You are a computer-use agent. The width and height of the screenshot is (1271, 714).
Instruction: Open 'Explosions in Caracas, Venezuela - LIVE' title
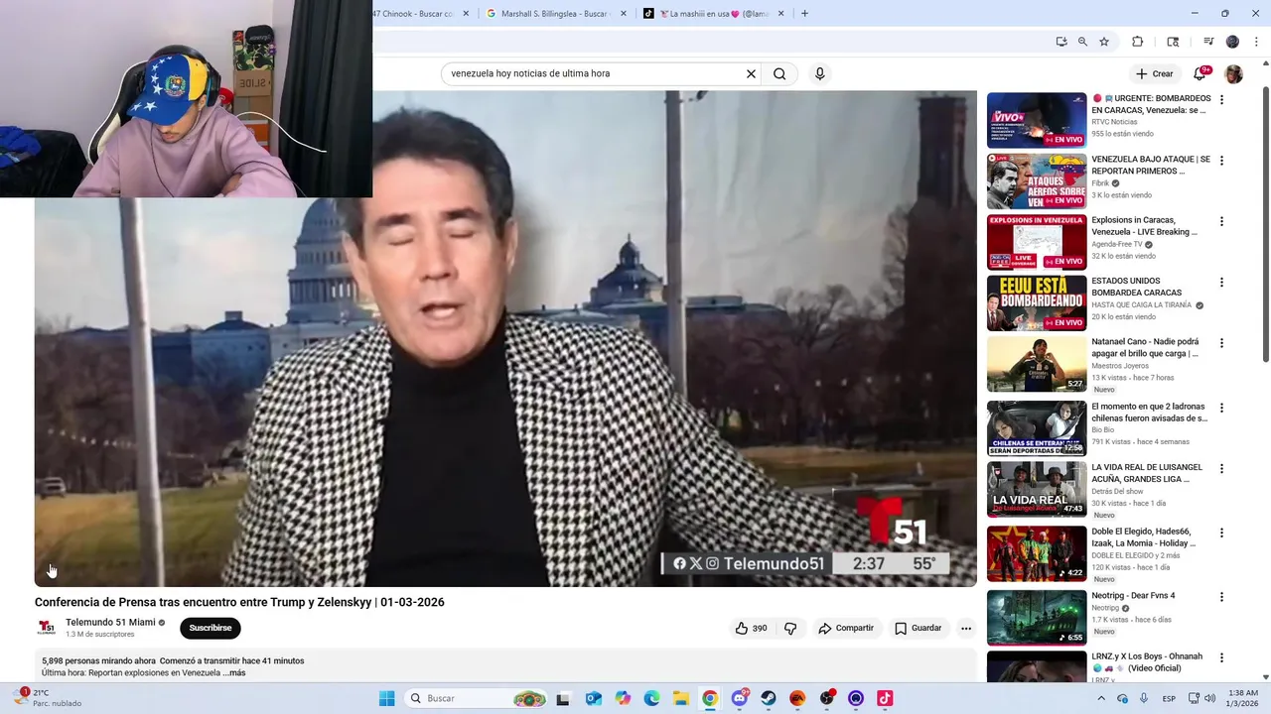click(1144, 226)
